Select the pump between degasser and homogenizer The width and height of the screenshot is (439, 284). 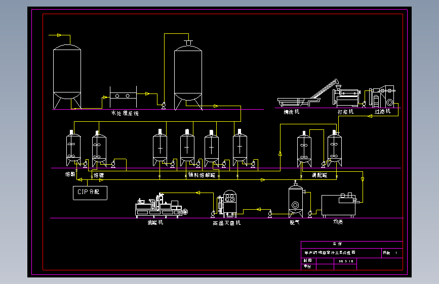(310, 214)
